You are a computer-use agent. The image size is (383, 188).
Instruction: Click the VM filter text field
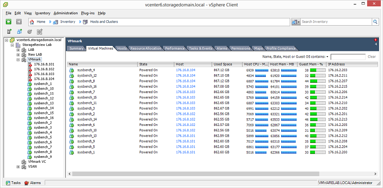[x=348, y=57]
